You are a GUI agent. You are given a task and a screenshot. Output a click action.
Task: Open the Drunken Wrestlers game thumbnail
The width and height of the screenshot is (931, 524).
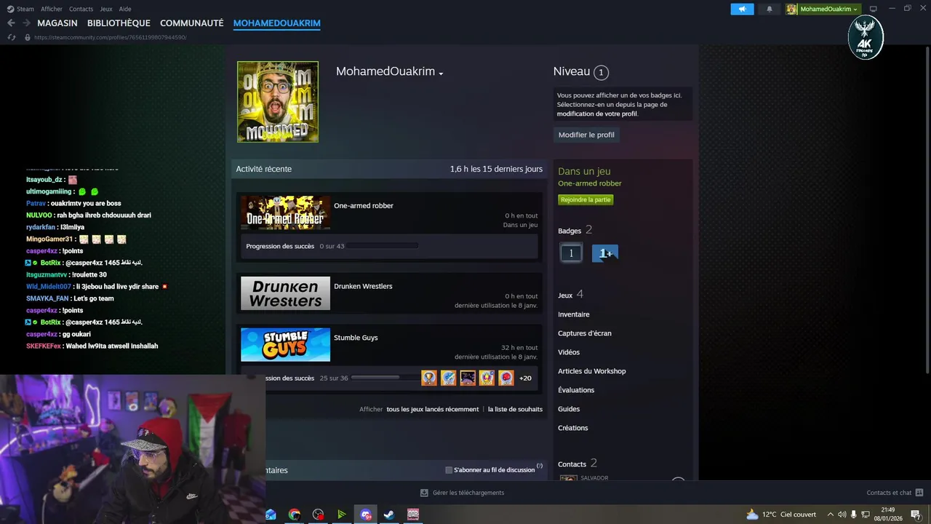click(x=285, y=293)
